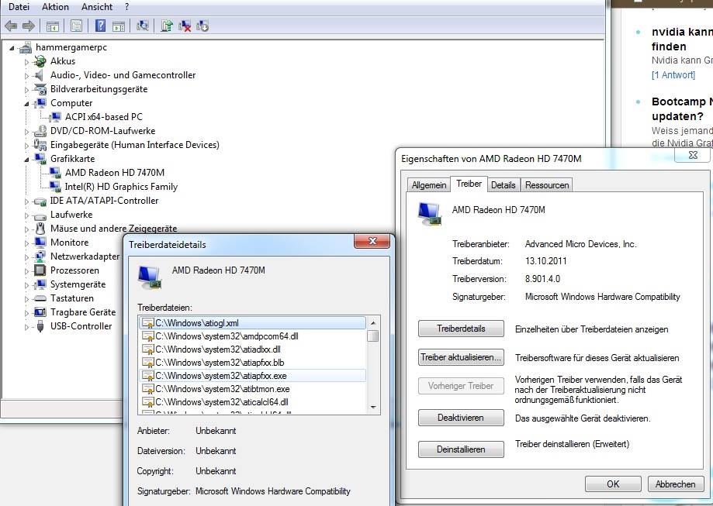Click the Treiber aktualisieren... button
Image resolution: width=713 pixels, height=506 pixels.
point(461,357)
